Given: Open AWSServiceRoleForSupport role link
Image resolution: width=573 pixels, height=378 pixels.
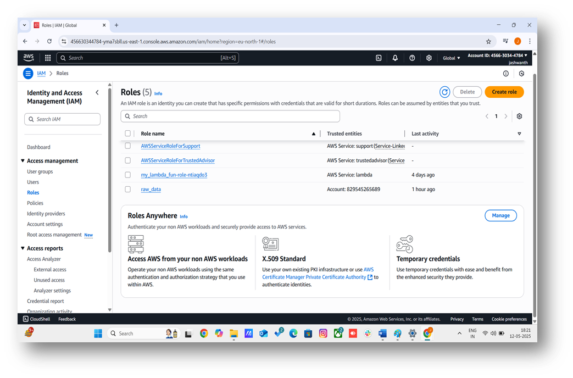Looking at the screenshot, I should 170,146.
